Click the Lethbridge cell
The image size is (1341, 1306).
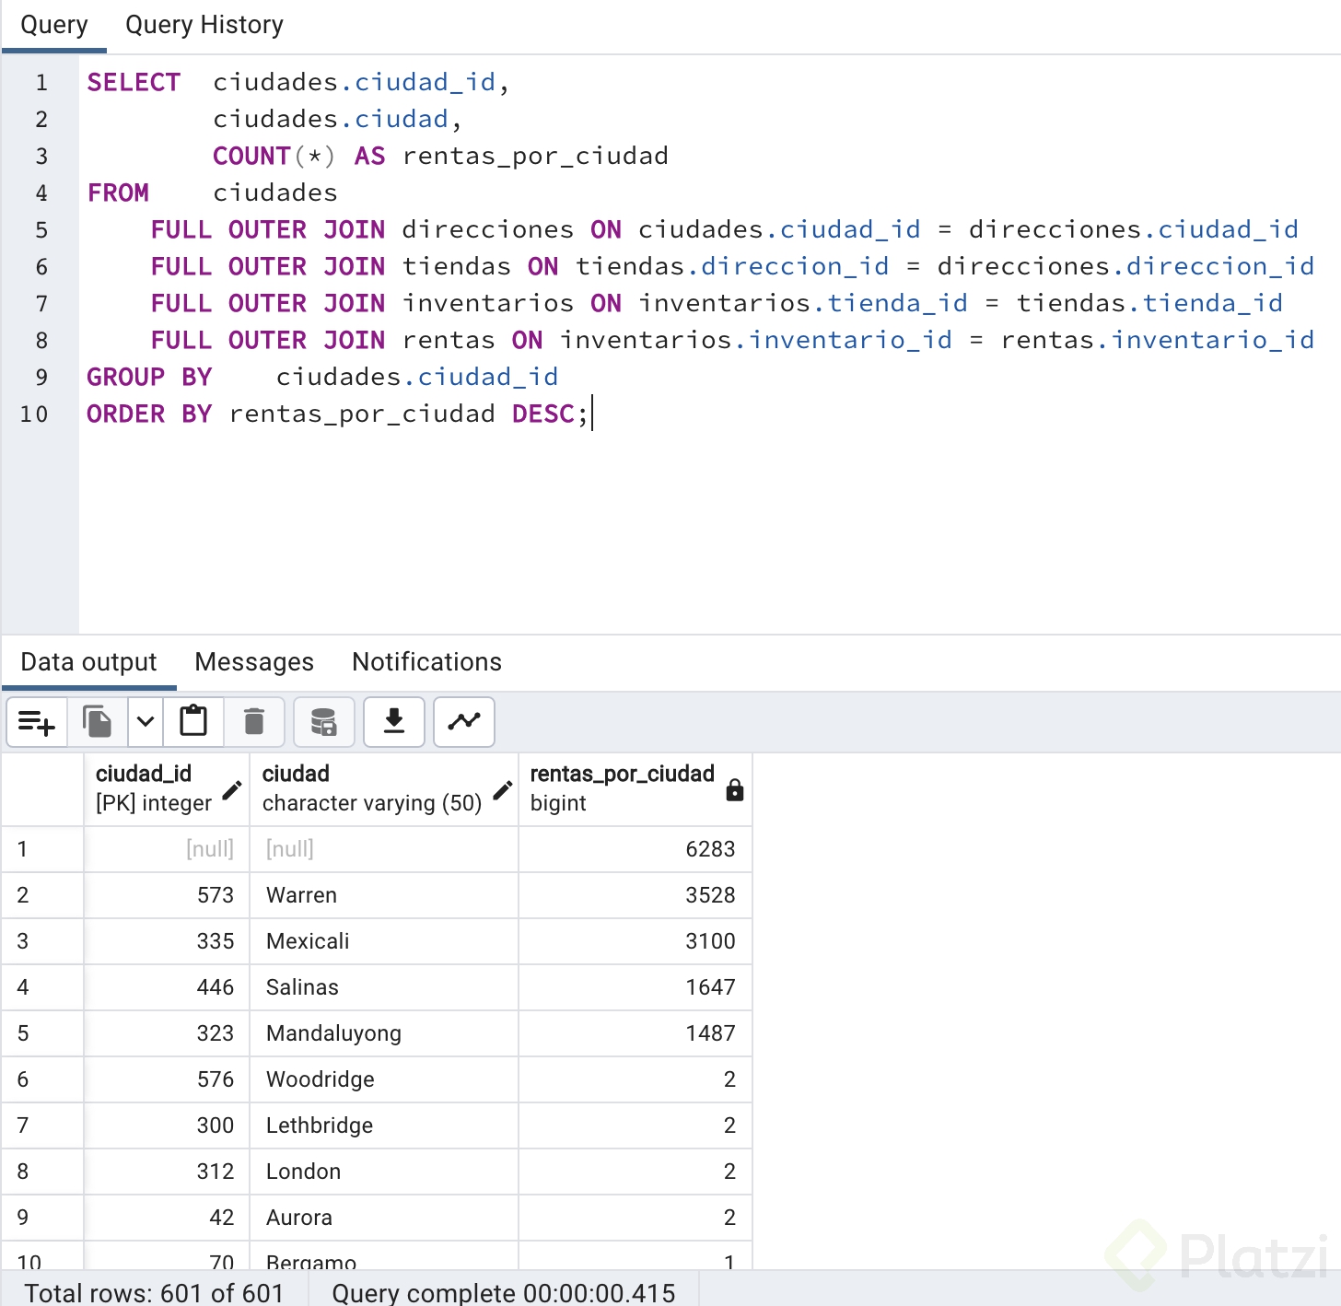tap(384, 1125)
